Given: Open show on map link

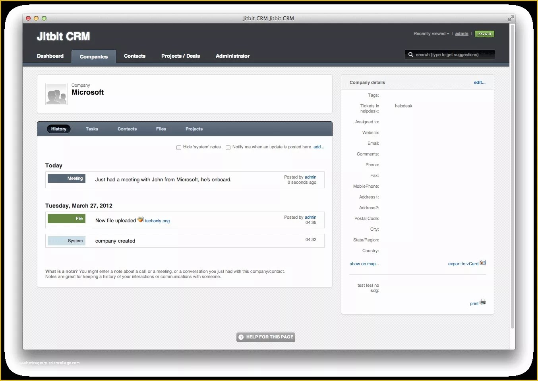Looking at the screenshot, I should click(364, 264).
